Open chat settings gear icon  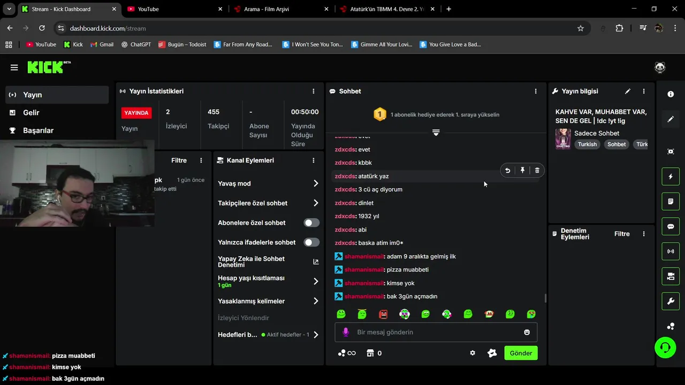pyautogui.click(x=473, y=353)
